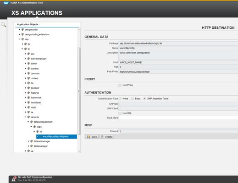
Task: Open the XS APPLICATIONS tab
Action: click(37, 13)
